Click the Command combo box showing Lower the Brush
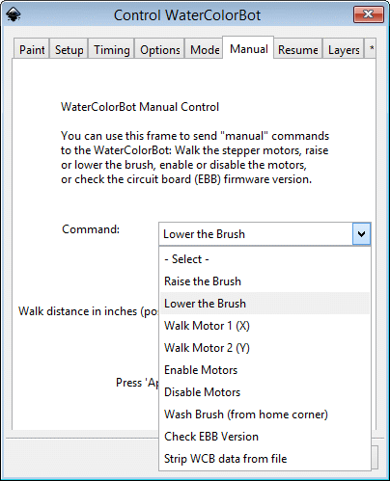390x481 pixels. point(265,234)
